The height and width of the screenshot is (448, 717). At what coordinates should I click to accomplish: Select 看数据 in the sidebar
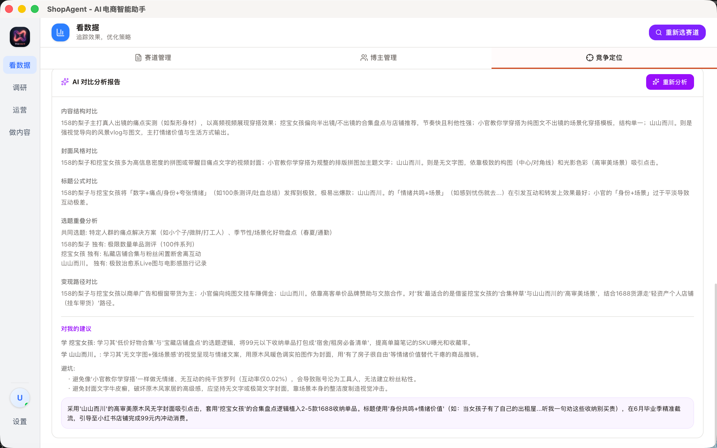pyautogui.click(x=20, y=65)
